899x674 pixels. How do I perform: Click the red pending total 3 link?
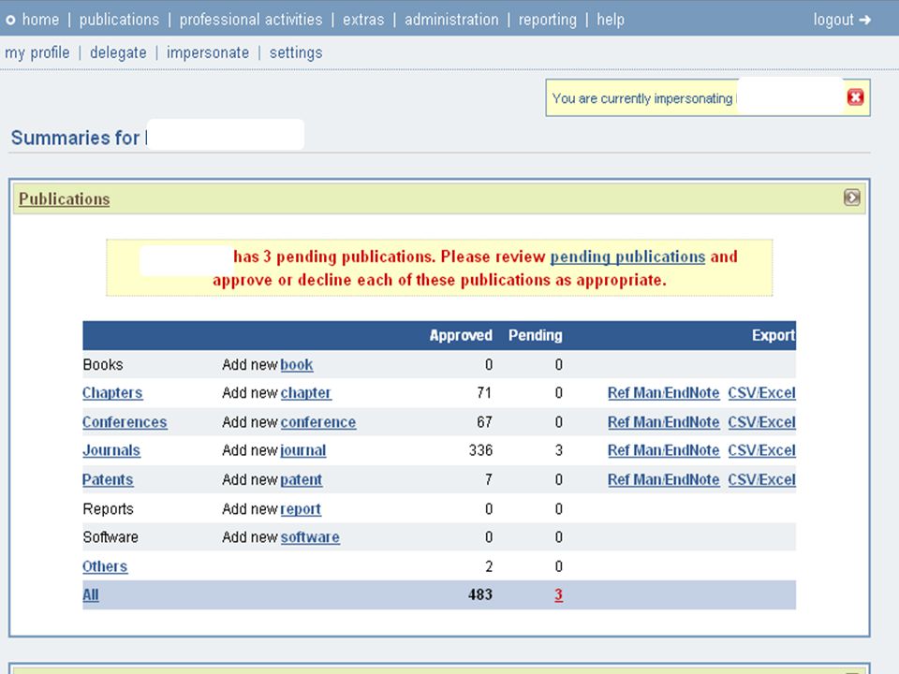pos(558,595)
